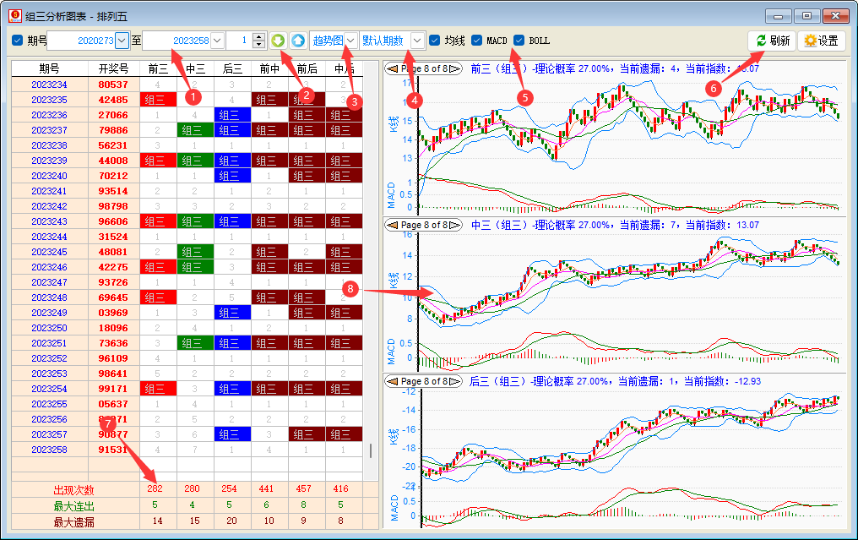
Task: Go to previous page in 中三 chart
Action: 393,226
